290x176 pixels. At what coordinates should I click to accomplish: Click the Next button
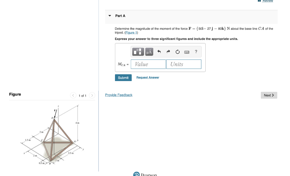click(268, 95)
